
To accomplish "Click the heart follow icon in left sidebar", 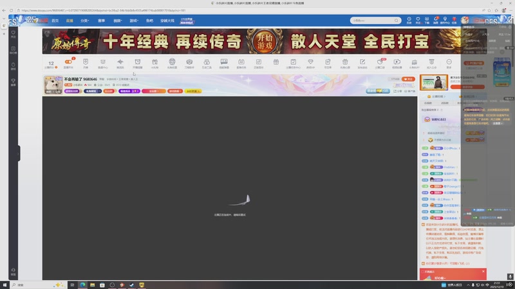I will point(13,34).
